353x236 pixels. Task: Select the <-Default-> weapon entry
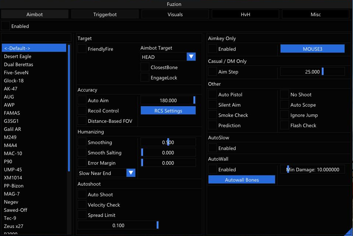click(34, 48)
